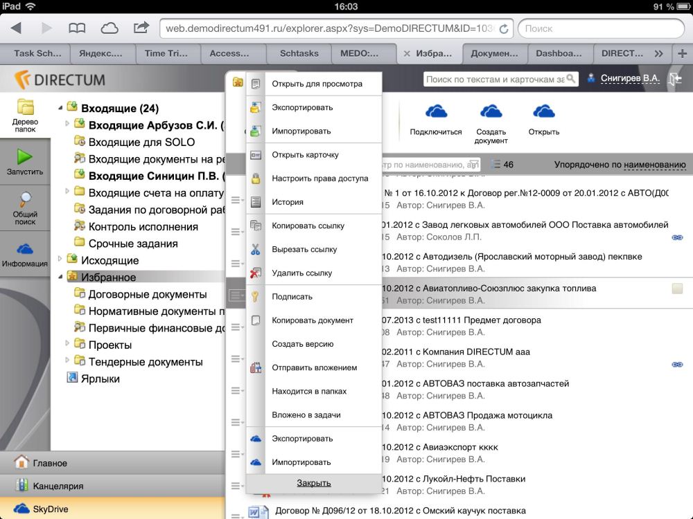
Task: Click the Safari URL address field
Action: click(336, 28)
